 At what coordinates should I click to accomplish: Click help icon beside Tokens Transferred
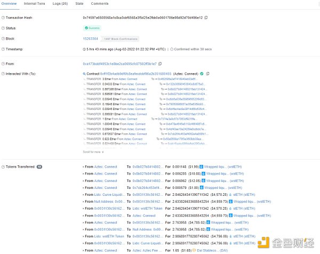[x=3, y=167]
